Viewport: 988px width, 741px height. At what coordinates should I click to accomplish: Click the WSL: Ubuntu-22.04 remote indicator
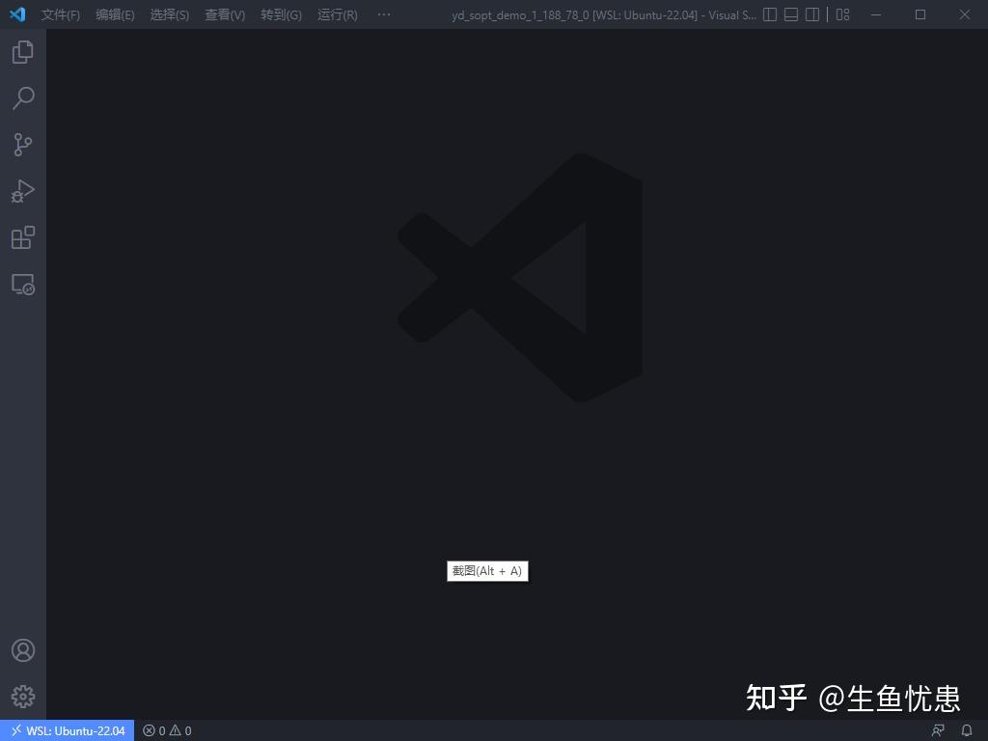(67, 730)
